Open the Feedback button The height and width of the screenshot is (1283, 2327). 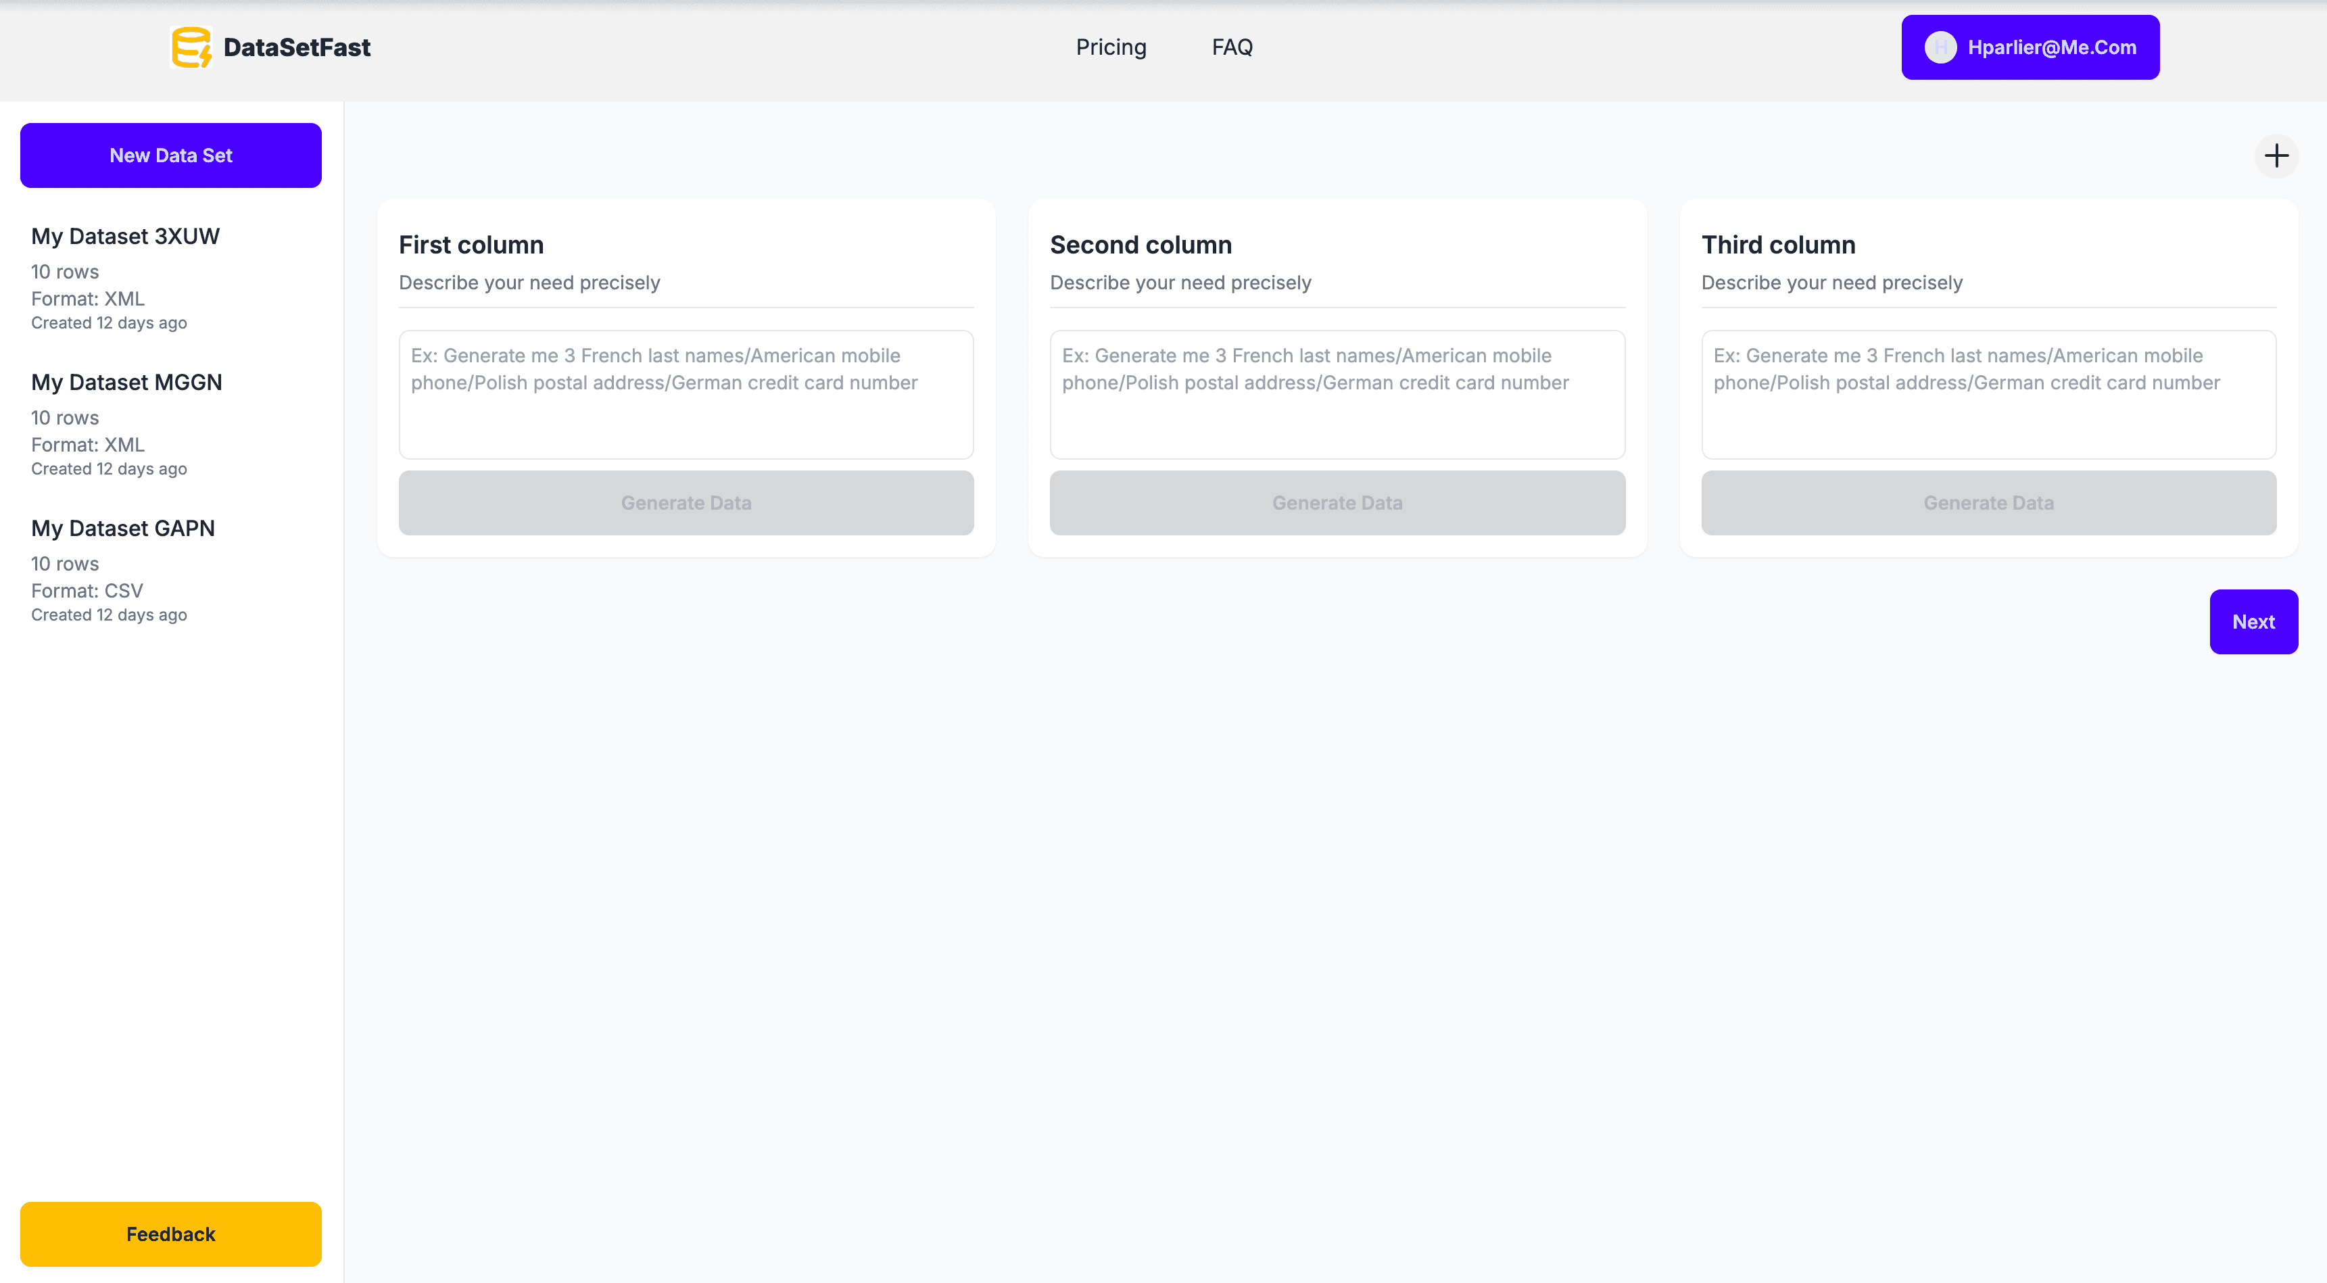tap(171, 1233)
